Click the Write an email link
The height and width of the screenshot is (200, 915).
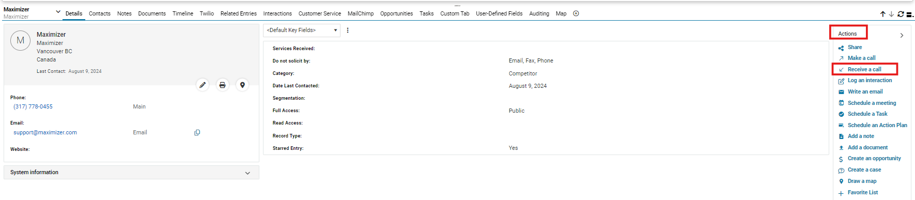pyautogui.click(x=865, y=91)
